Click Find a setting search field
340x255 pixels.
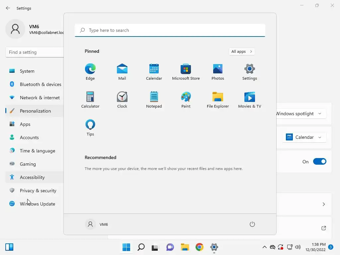(x=35, y=52)
